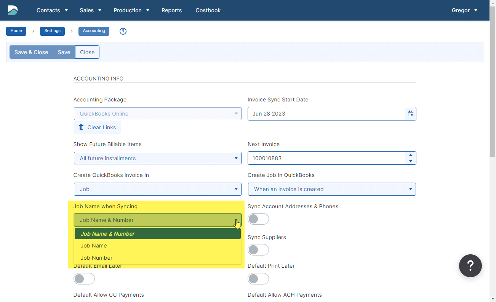The image size is (496, 302).
Task: Enable Sync Account Addresses & Phones switch
Action: click(258, 219)
